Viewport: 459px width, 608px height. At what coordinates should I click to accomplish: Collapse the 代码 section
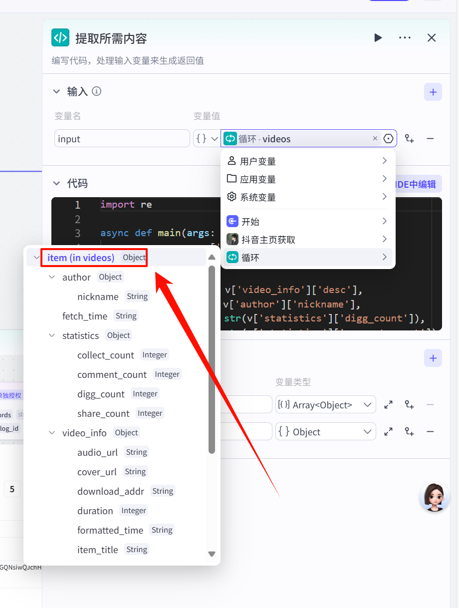click(57, 184)
